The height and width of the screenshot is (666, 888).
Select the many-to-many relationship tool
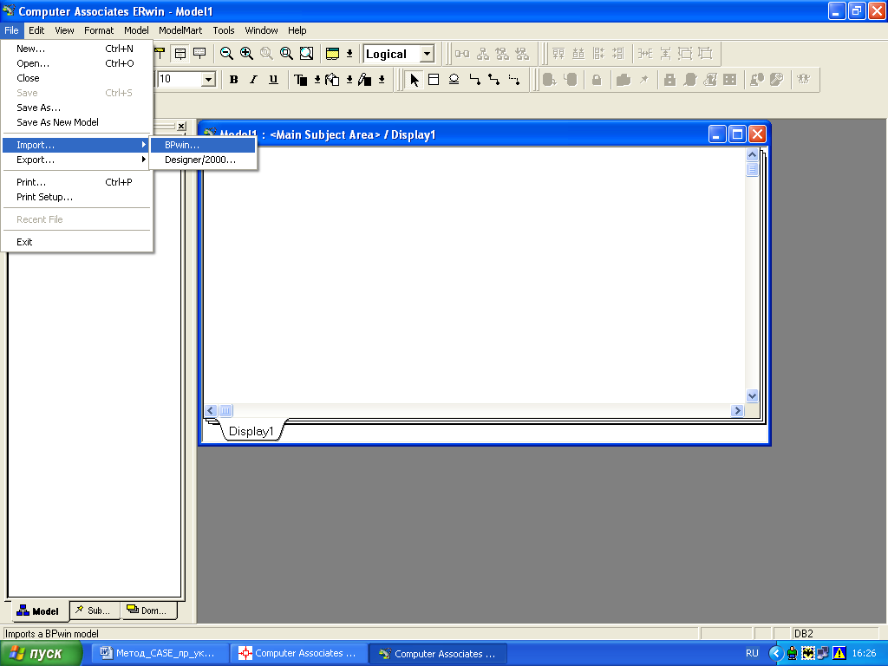[493, 80]
